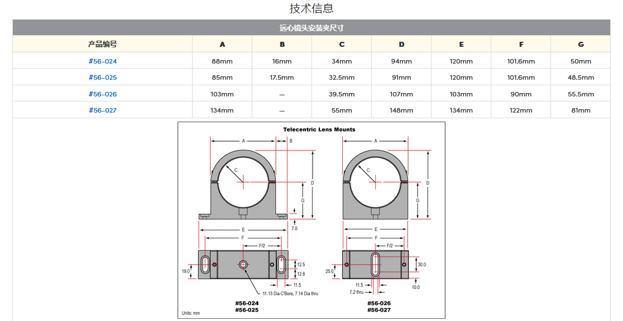Click the column A header
Screen dimensions: 623x321
click(x=222, y=44)
